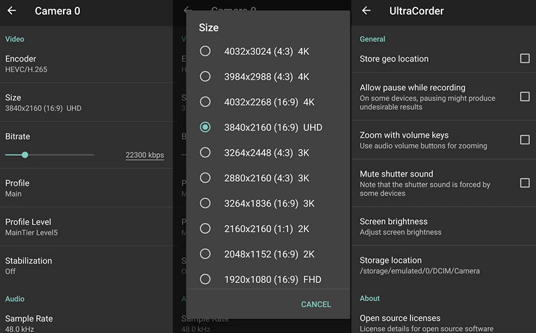Screen dimensions: 536x333
Task: Edit the 22300 kbps bitrate value
Action: point(145,155)
